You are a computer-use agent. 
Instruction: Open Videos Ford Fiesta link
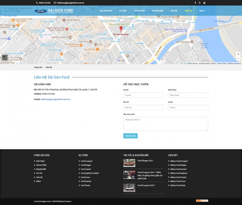pyautogui.click(x=178, y=185)
